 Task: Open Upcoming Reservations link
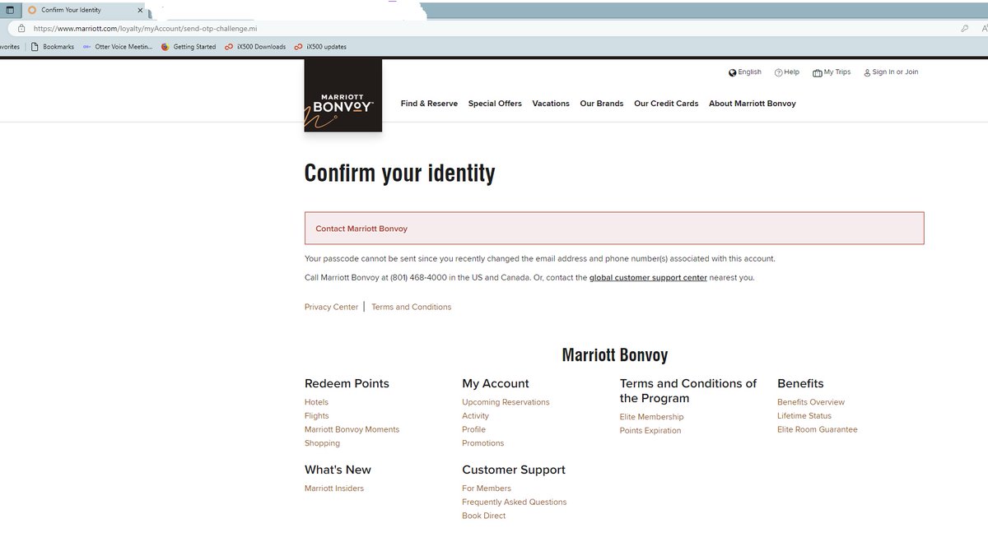(506, 402)
